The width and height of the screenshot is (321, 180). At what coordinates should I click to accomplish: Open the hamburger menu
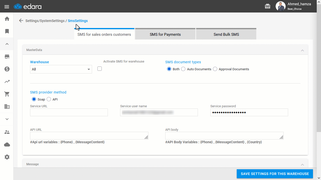coord(7,7)
